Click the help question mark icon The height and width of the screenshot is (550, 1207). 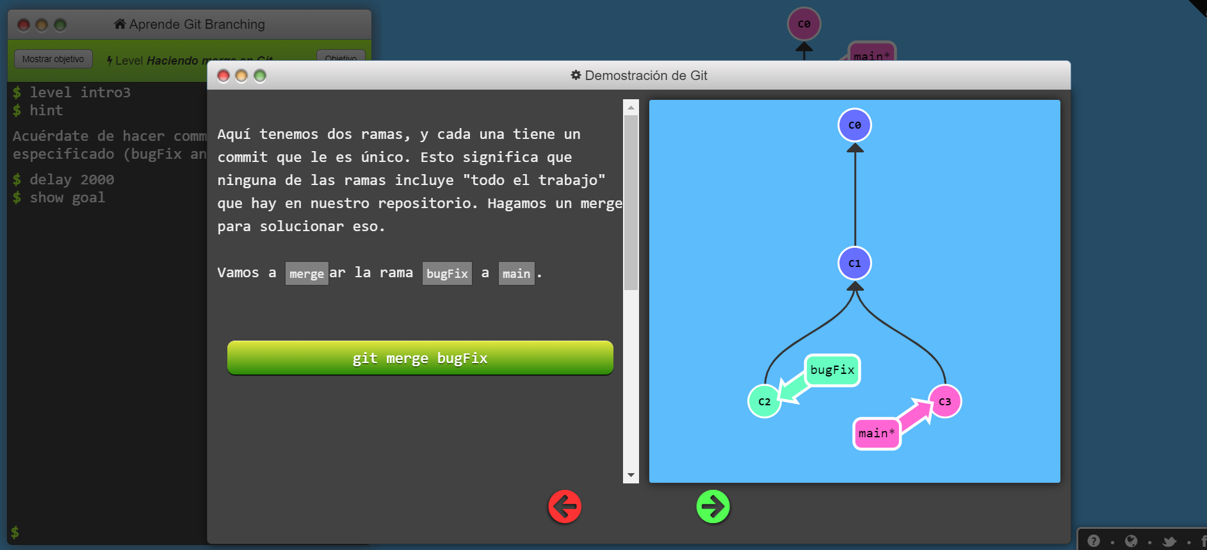pos(1094,541)
